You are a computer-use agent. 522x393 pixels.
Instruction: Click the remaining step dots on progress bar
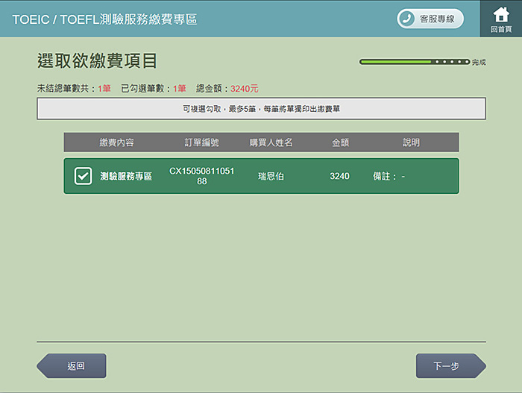[452, 62]
